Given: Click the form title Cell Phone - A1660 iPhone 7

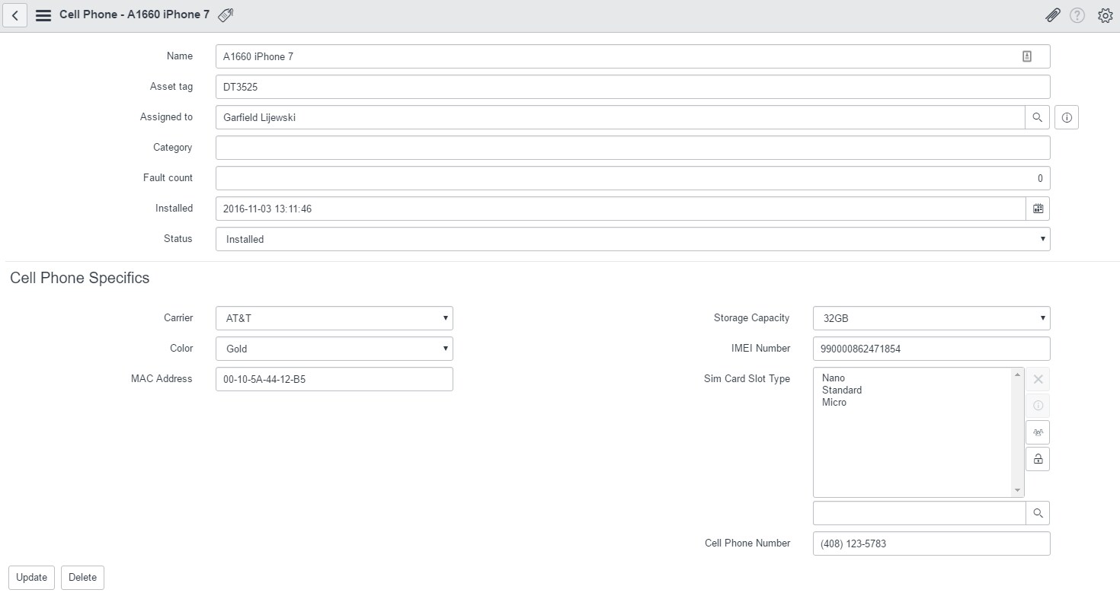Looking at the screenshot, I should pos(134,14).
